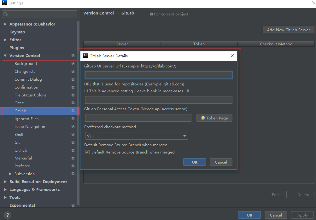Focus the settings search box
The image size is (316, 220).
click(x=39, y=14)
